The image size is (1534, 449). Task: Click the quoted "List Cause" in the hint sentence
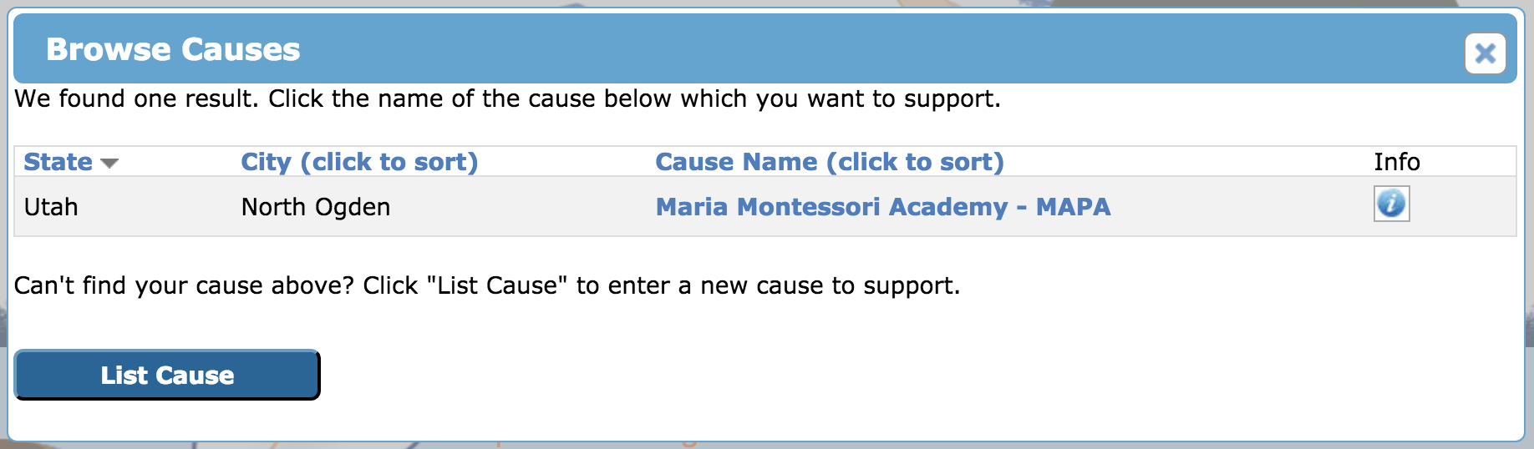click(x=496, y=286)
